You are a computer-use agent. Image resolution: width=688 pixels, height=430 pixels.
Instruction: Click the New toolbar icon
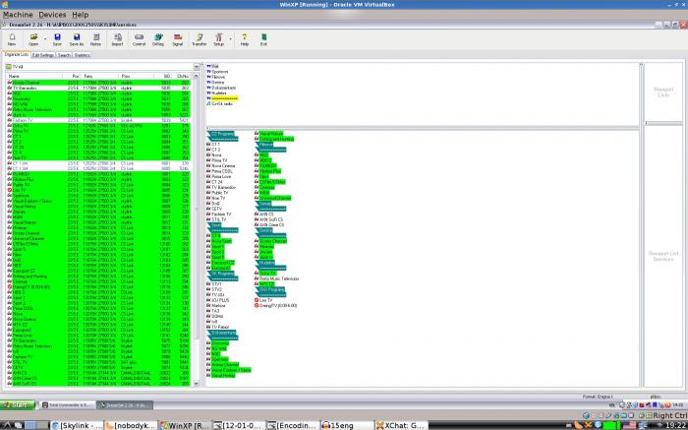[x=12, y=39]
